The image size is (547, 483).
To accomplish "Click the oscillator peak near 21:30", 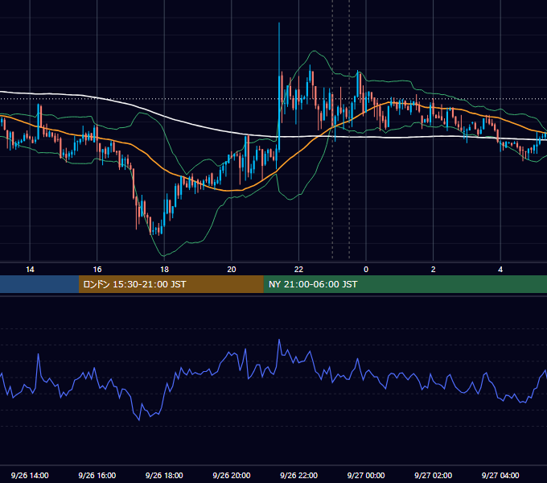I will [x=279, y=340].
